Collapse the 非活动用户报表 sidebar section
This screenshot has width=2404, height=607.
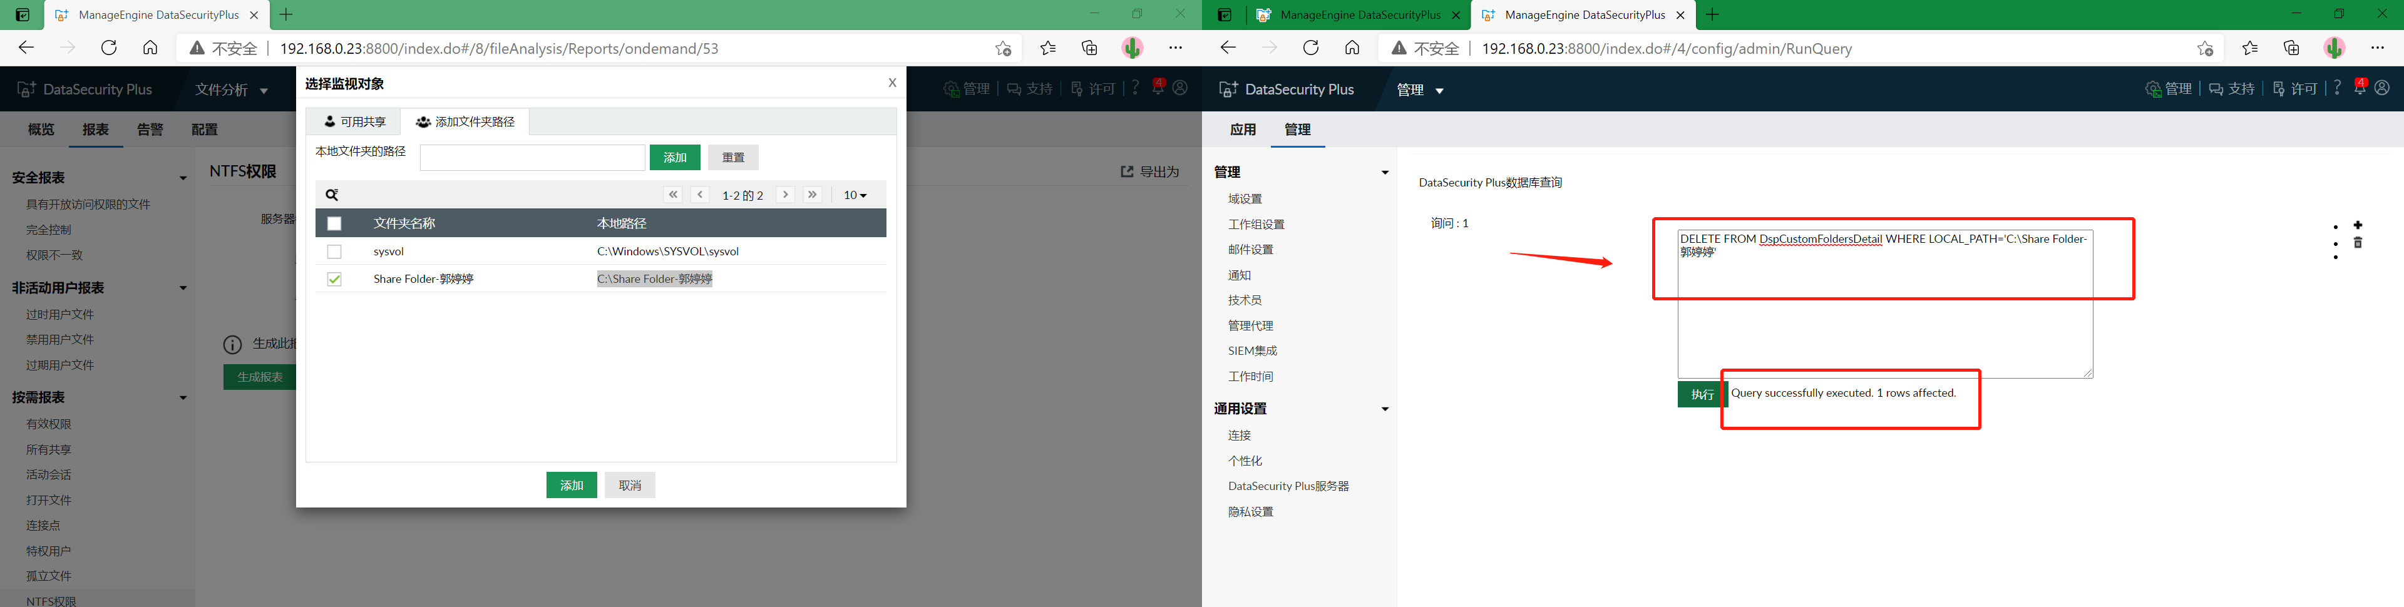183,288
